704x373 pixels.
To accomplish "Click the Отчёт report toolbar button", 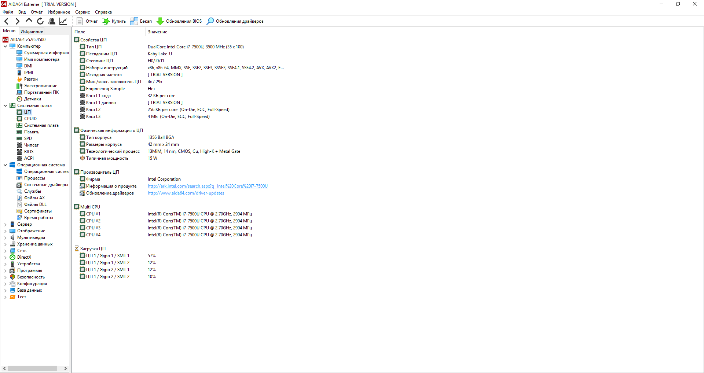I will [87, 21].
